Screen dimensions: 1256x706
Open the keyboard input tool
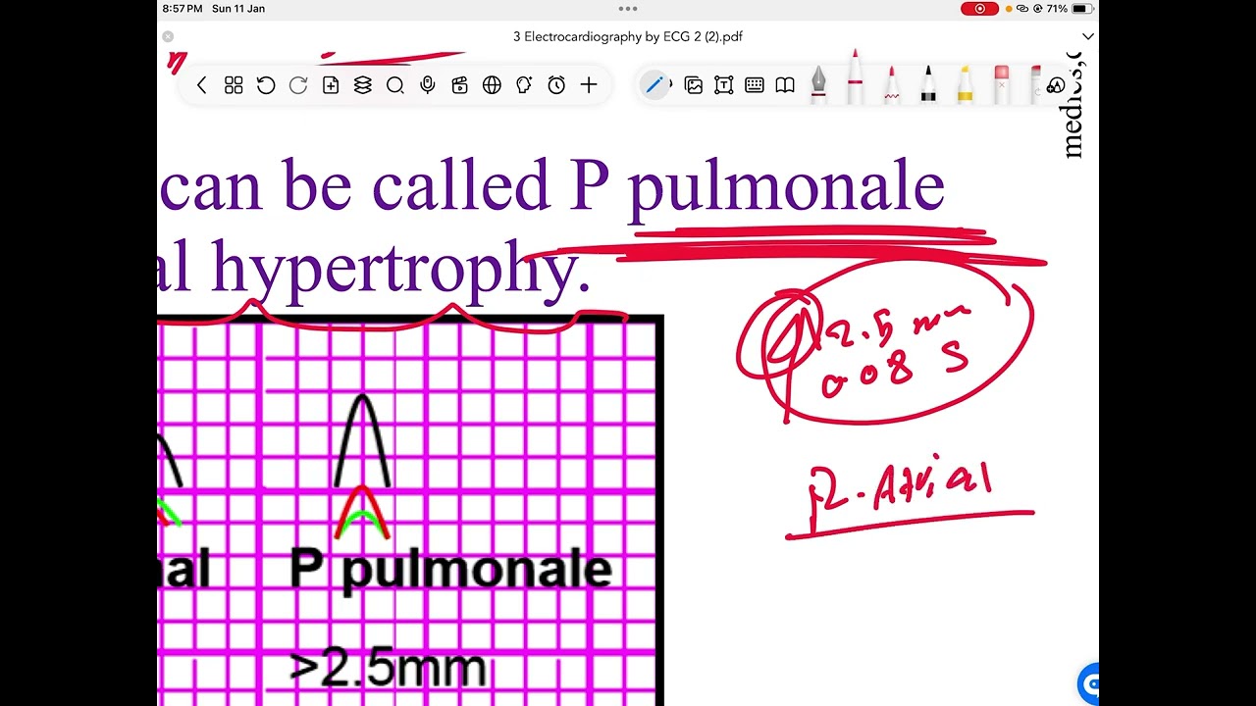point(755,85)
